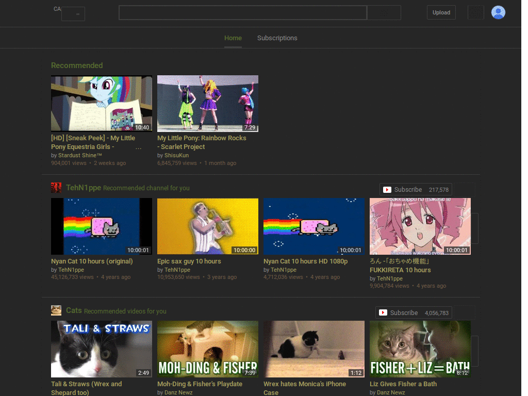Open 'Liz Gives Fisher a Bath' title

403,384
